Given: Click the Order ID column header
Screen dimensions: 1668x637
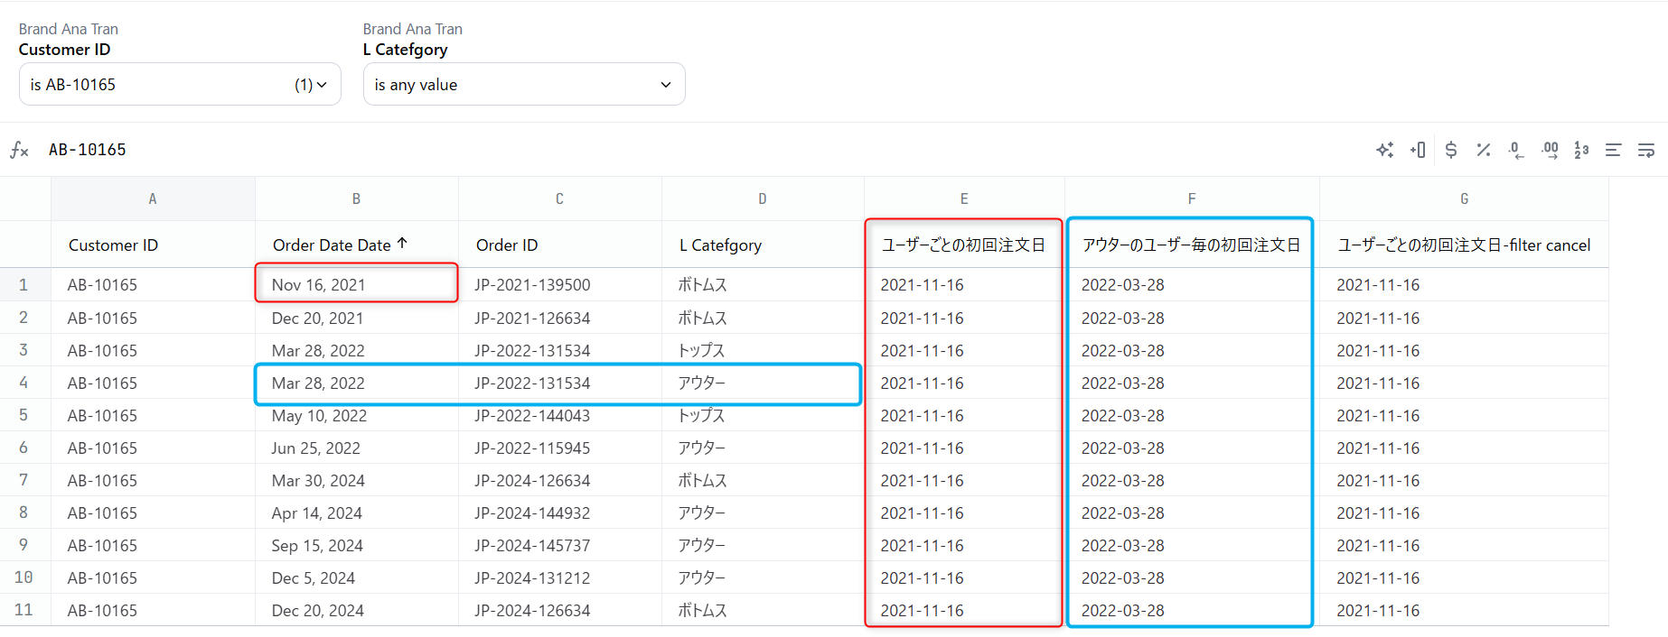Looking at the screenshot, I should tap(507, 245).
